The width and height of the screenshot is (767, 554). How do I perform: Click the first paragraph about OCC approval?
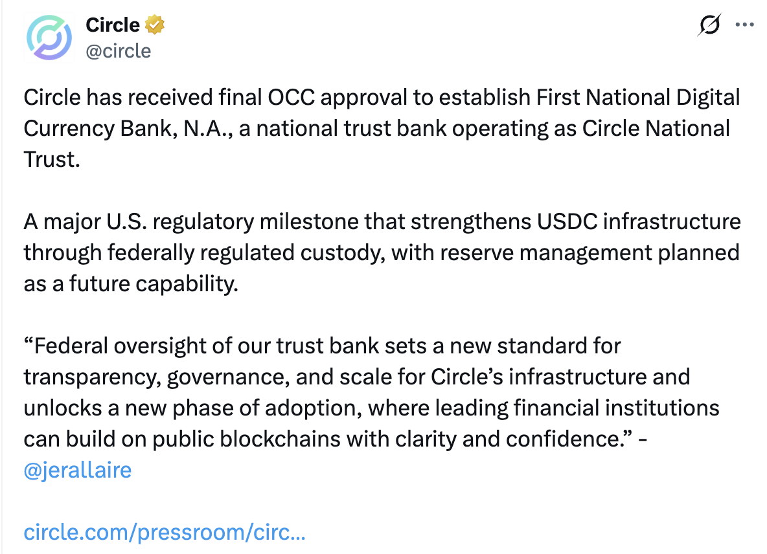point(382,129)
